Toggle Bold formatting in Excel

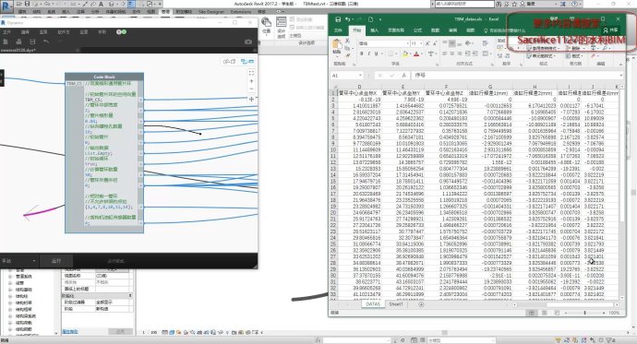[x=361, y=53]
